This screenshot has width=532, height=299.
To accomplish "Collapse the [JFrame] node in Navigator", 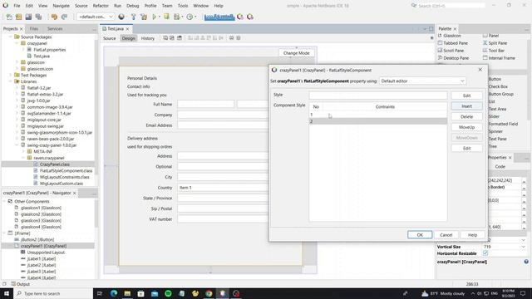I will [x=4, y=233].
